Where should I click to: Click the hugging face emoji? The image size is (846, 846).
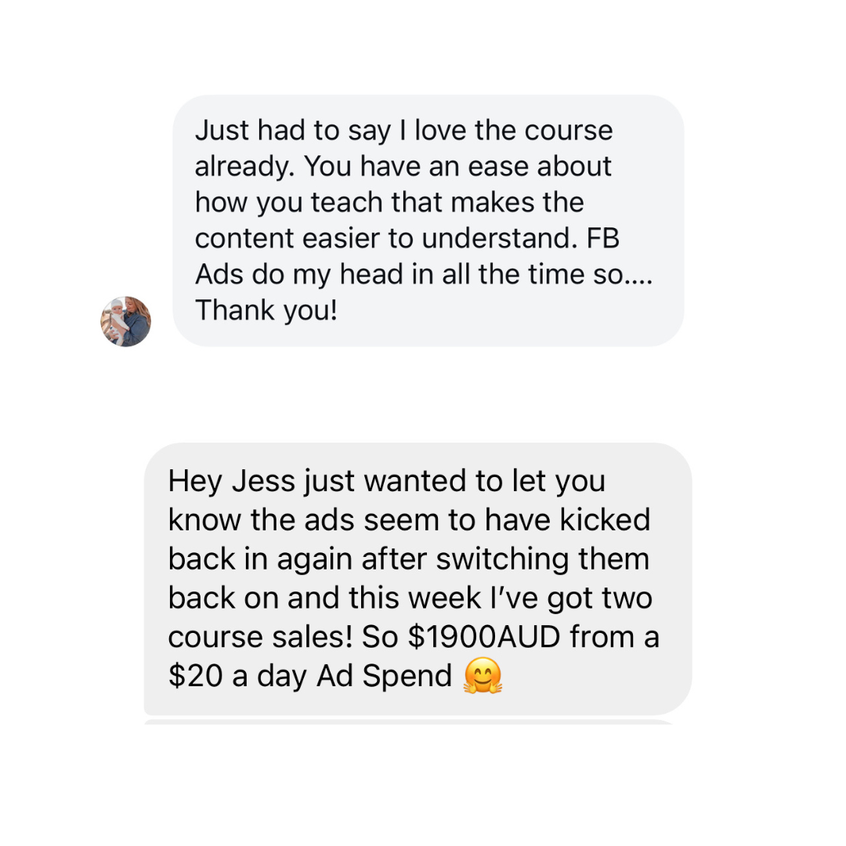[482, 676]
